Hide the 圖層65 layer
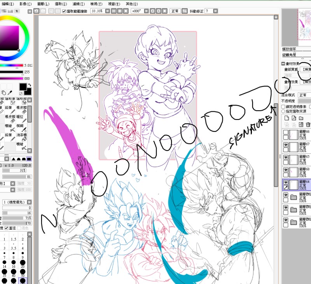Screen dimensions: 311x284 286,158
